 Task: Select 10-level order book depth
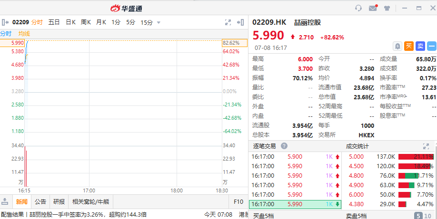click(428, 216)
